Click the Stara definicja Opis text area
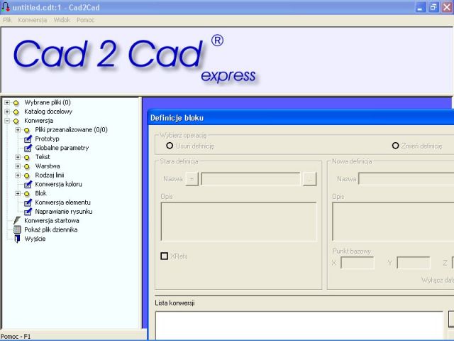Image resolution: width=454 pixels, height=341 pixels. 238,222
